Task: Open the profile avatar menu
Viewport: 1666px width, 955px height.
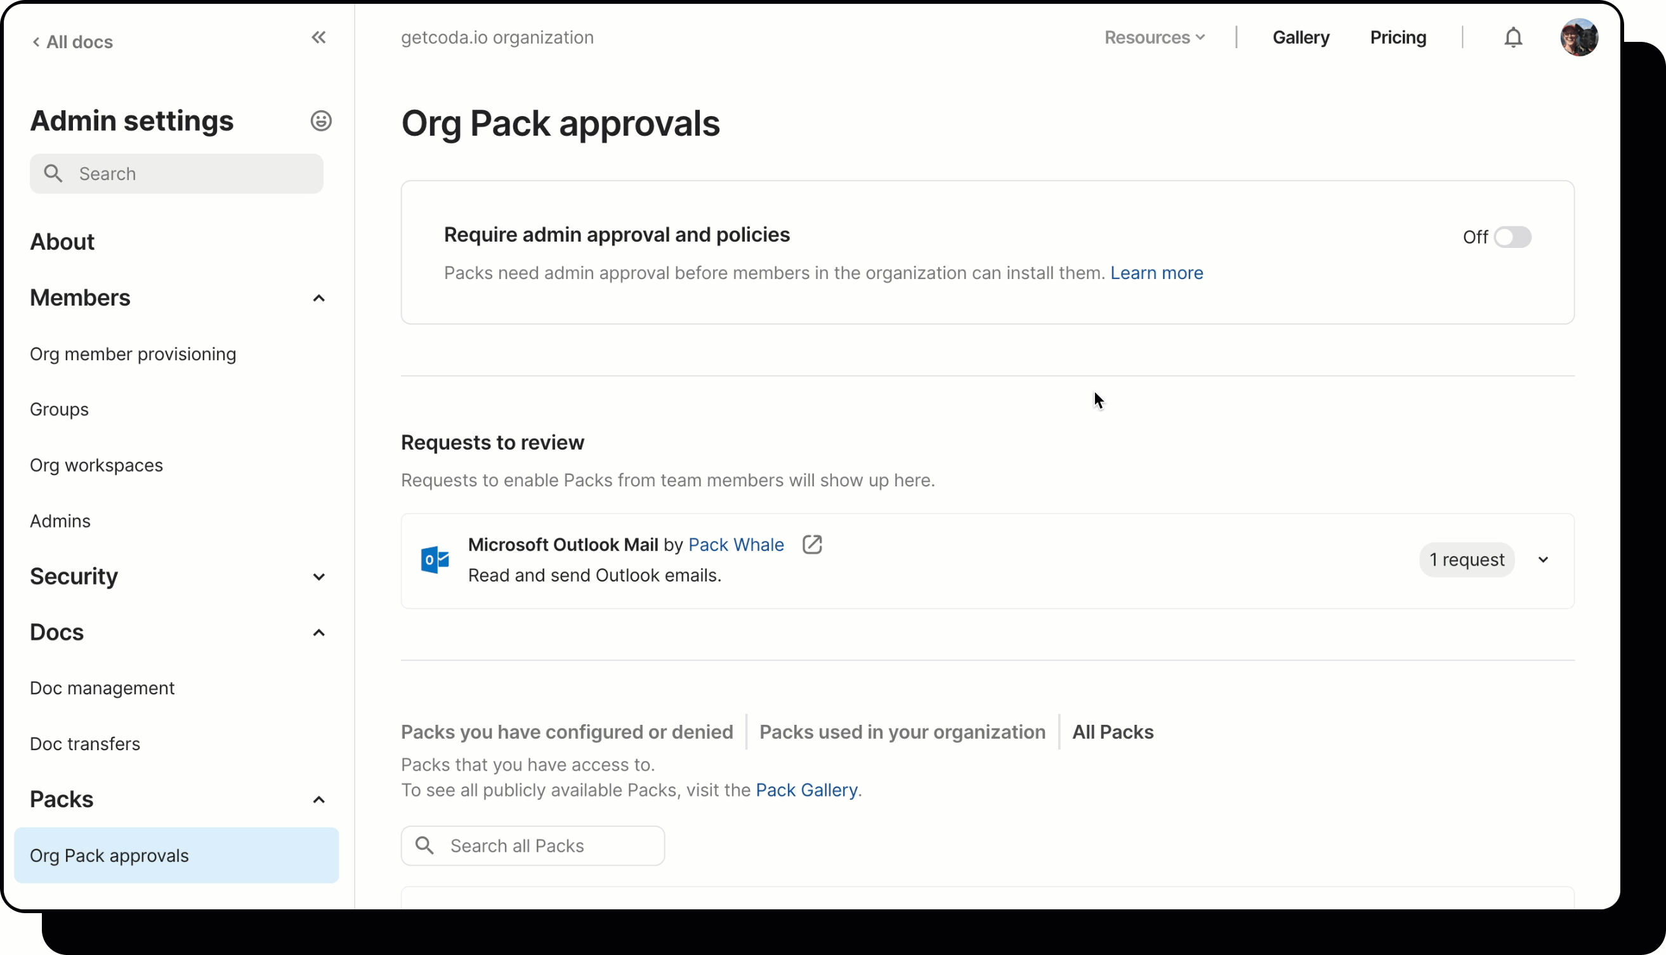Action: click(1579, 37)
